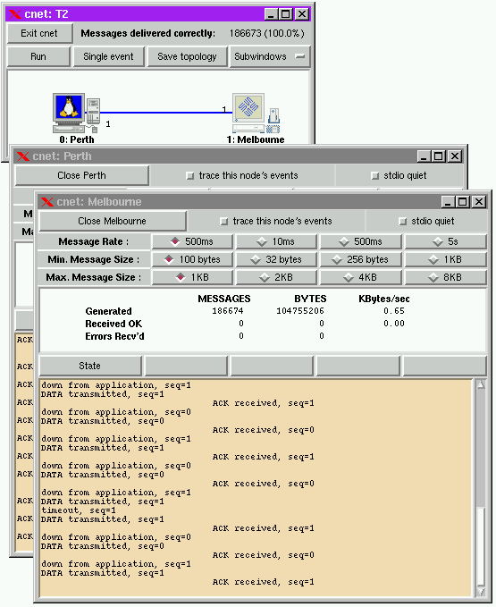The height and width of the screenshot is (607, 496).
Task: Click the blue link between Perth and Melbourne
Action: click(x=166, y=113)
